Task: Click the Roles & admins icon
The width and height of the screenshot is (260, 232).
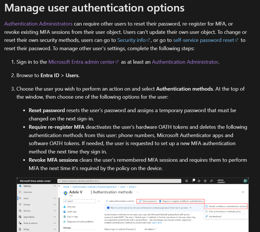Action: tap(20, 223)
